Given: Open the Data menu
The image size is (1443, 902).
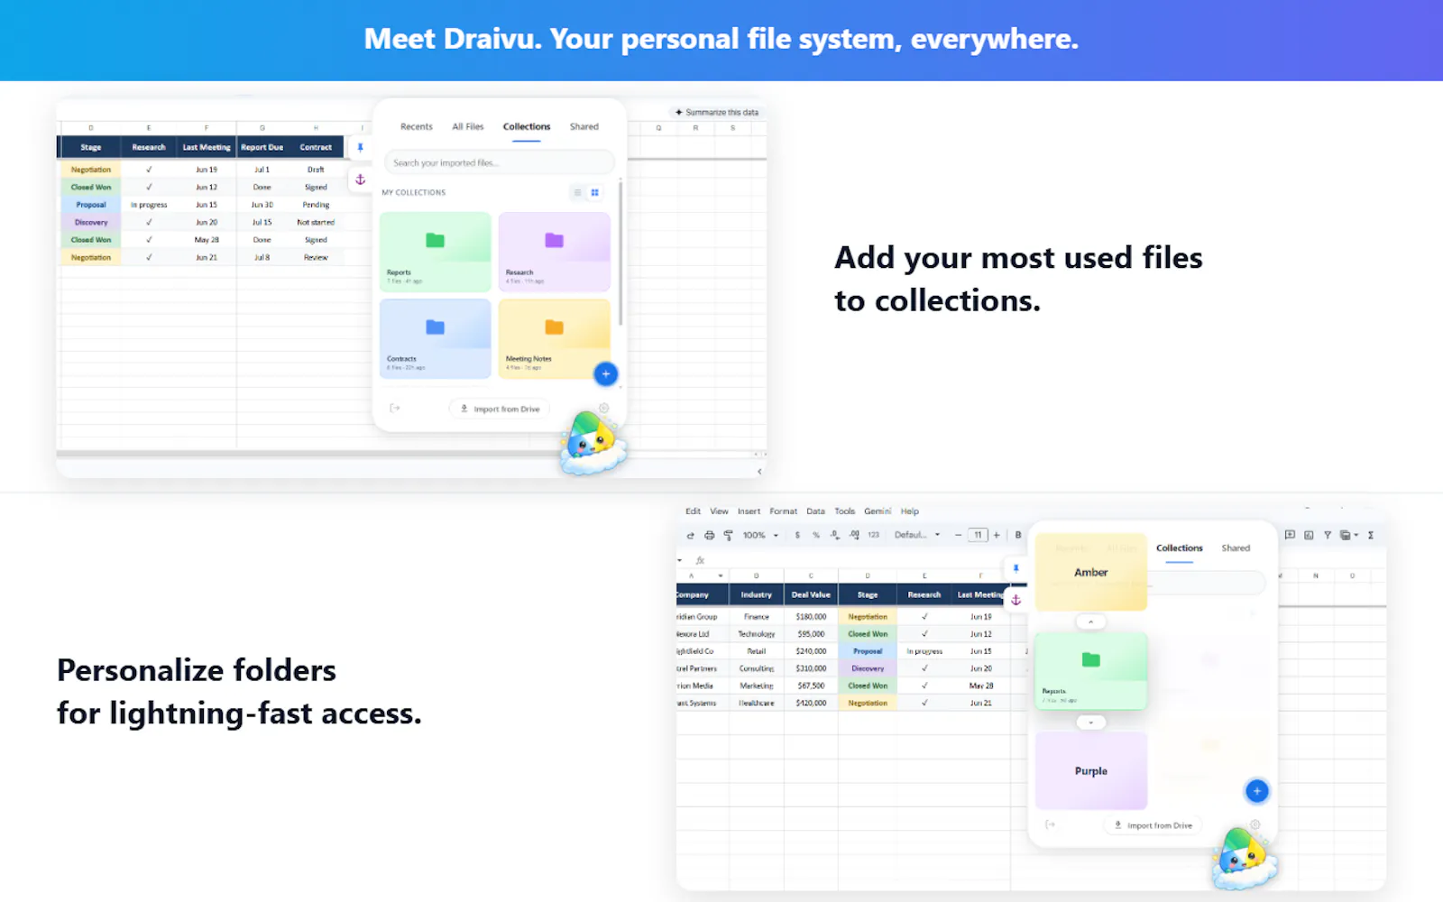Looking at the screenshot, I should (815, 511).
